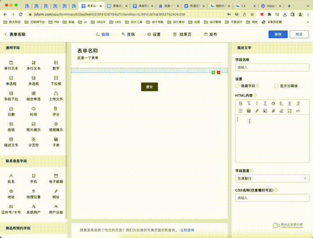Toggle source code view icon
The width and height of the screenshot is (313, 238).
298,111
